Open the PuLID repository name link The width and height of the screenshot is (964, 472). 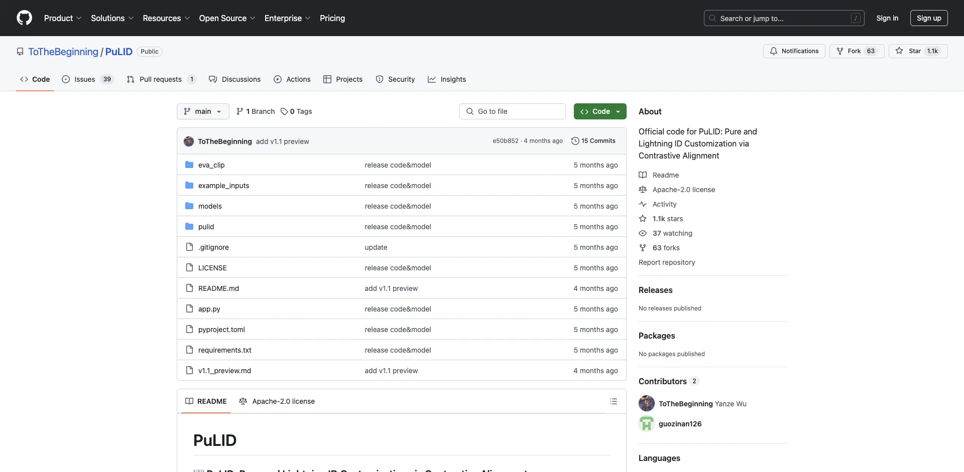point(119,52)
